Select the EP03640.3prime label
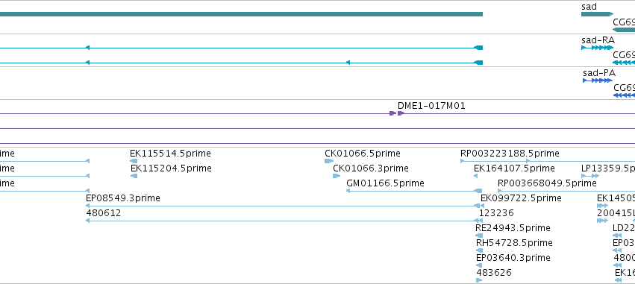This screenshot has width=635, height=284. click(513, 258)
